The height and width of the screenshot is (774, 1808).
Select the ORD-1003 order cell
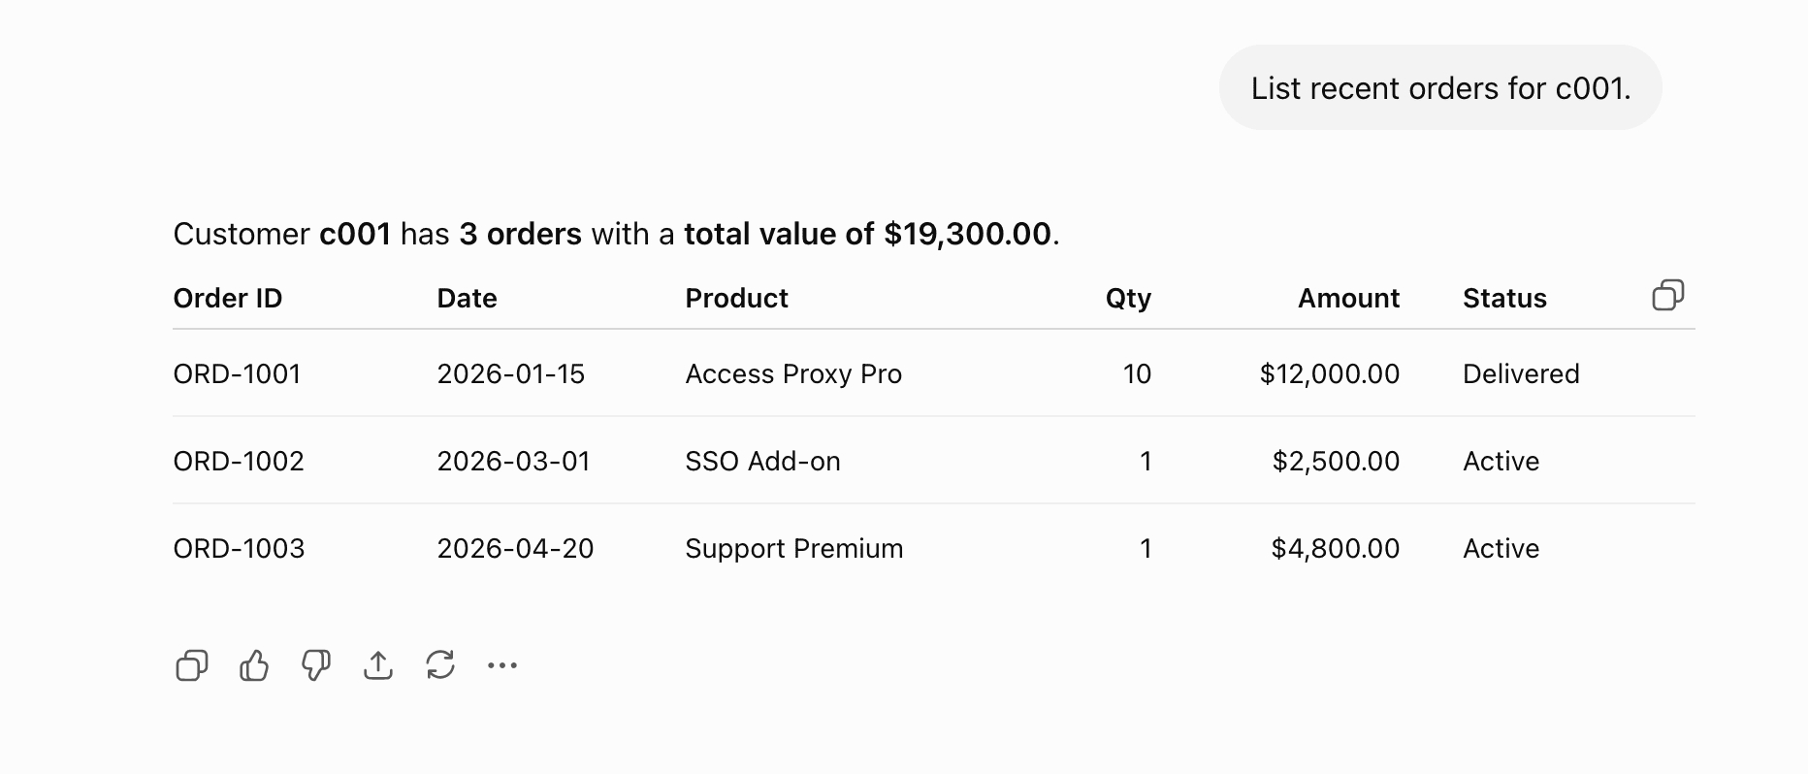tap(239, 548)
